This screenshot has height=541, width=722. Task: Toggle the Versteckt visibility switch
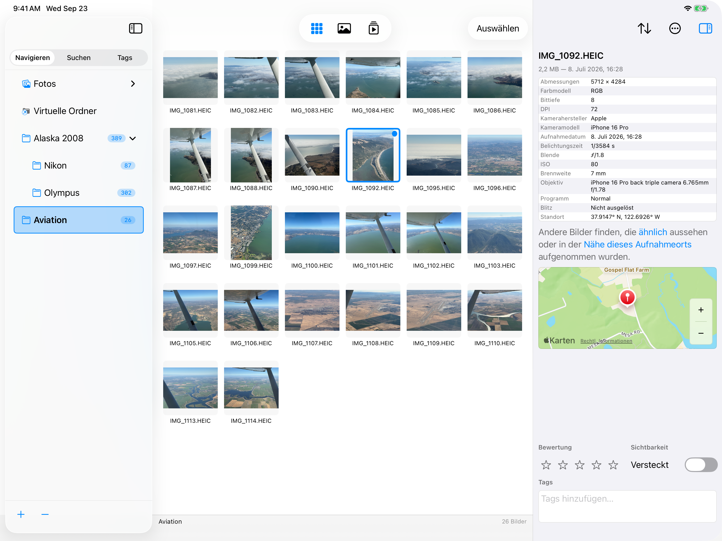click(700, 464)
